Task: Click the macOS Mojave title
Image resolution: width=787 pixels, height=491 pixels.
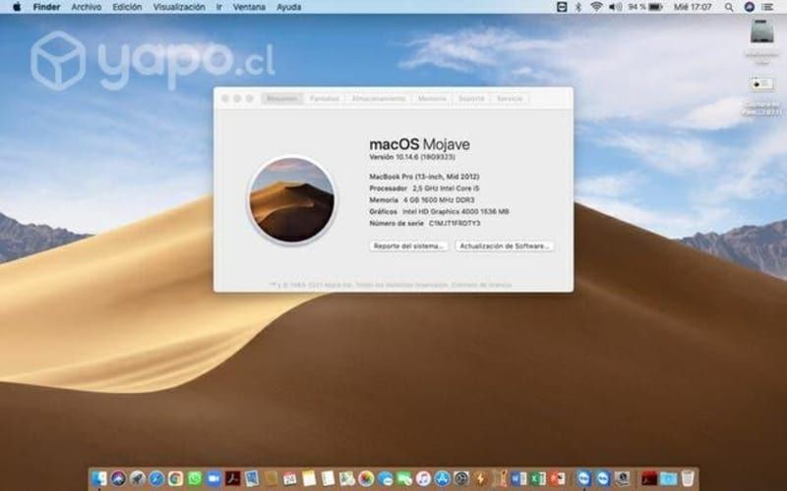Action: (420, 144)
